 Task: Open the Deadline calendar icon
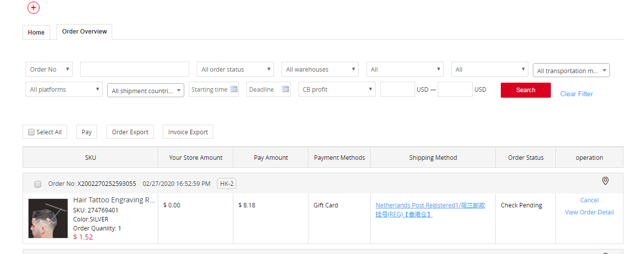[x=285, y=90]
